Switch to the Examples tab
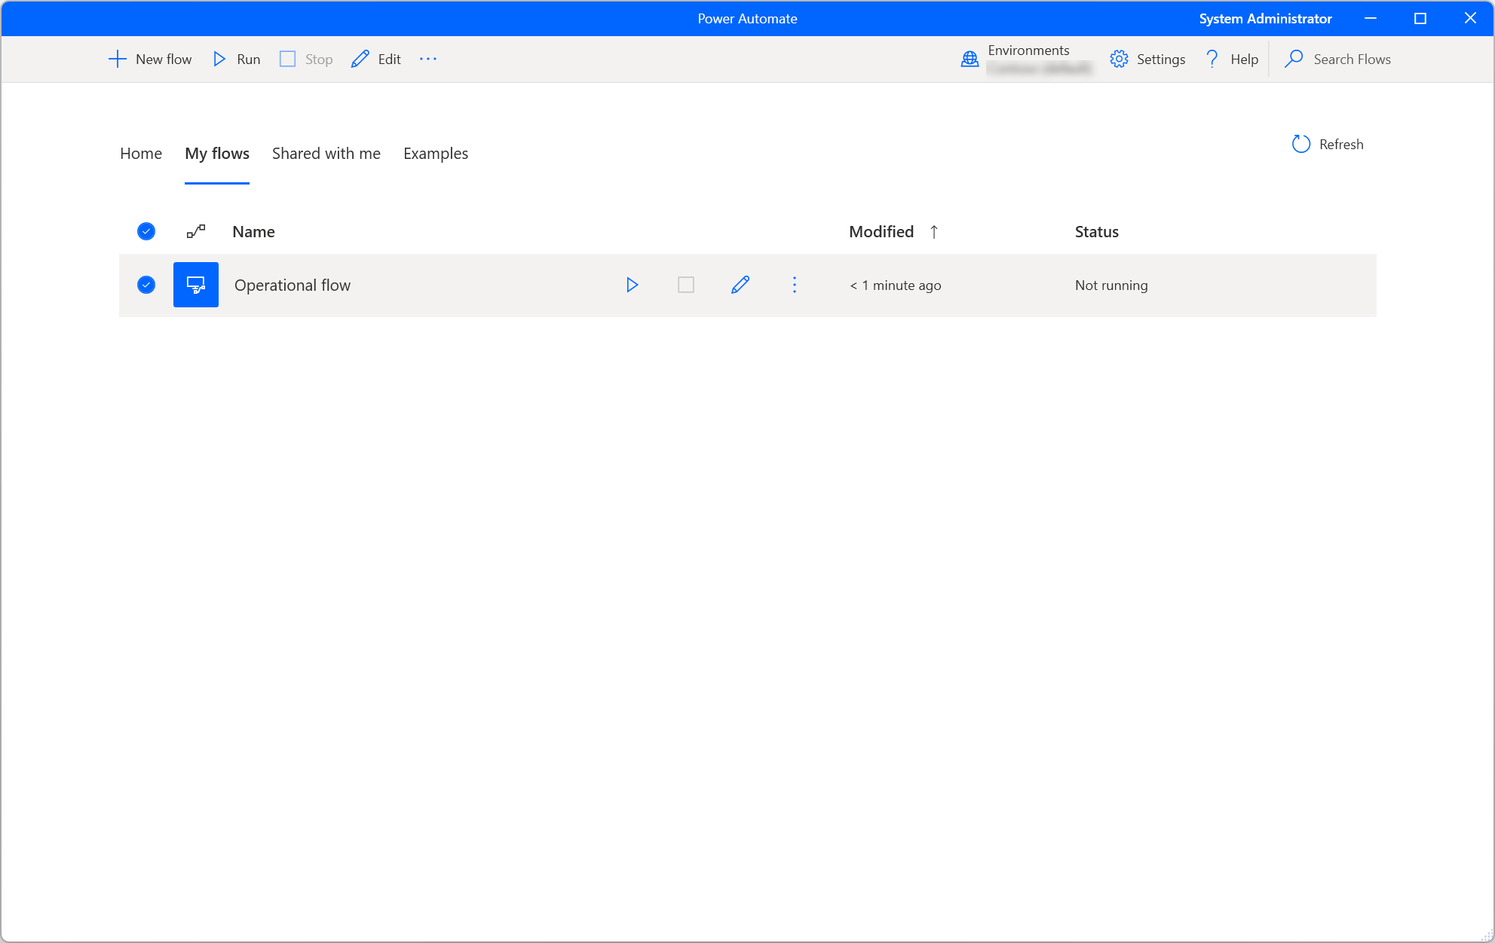The width and height of the screenshot is (1495, 943). click(x=435, y=153)
